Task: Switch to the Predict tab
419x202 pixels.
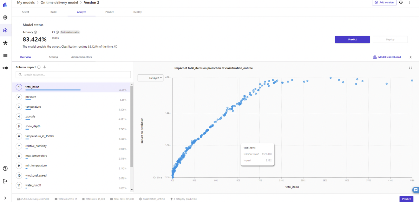Action: 109,12
